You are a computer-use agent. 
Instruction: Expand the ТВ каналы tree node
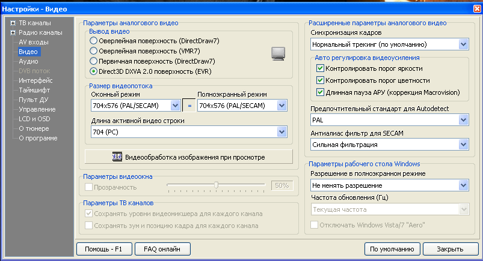pos(13,23)
